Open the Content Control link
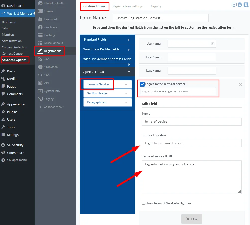The width and height of the screenshot is (250, 225). [13, 54]
